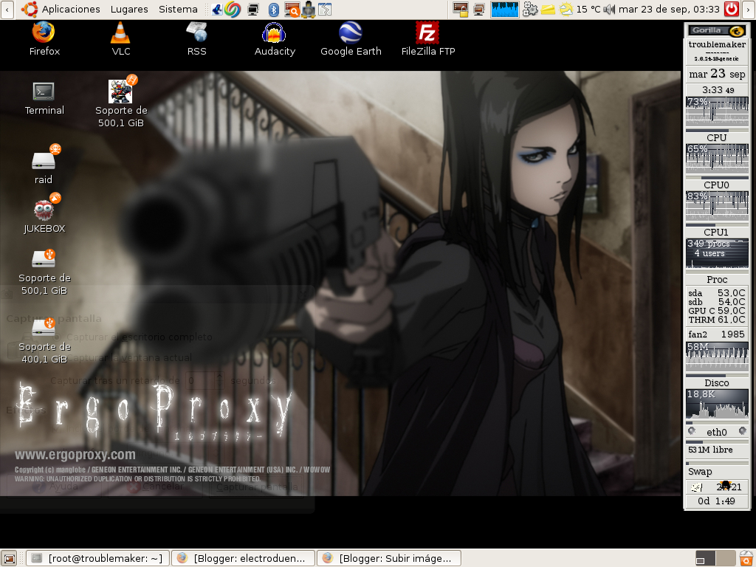Hide the top panel using the left arrow
The image size is (756, 567).
pos(7,9)
